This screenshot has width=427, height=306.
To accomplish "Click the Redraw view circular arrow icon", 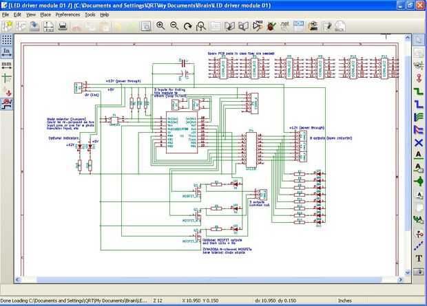I will (187, 26).
